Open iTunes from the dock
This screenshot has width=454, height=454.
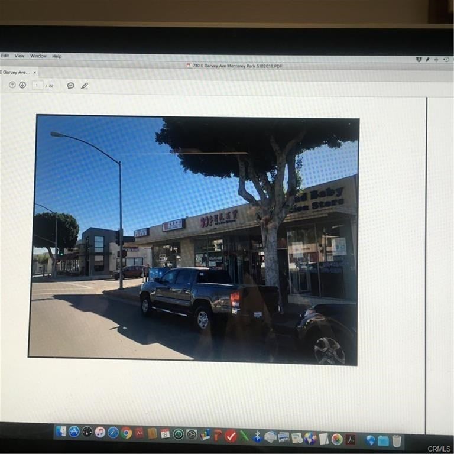[x=100, y=433]
